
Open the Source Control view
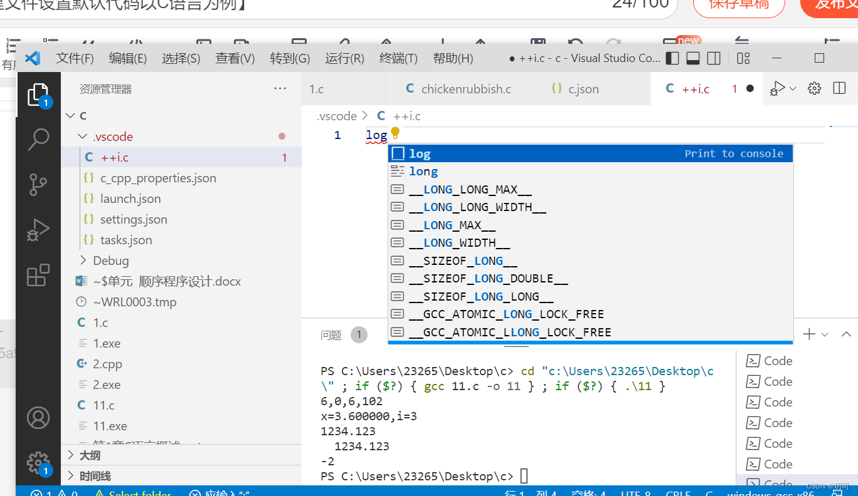38,185
